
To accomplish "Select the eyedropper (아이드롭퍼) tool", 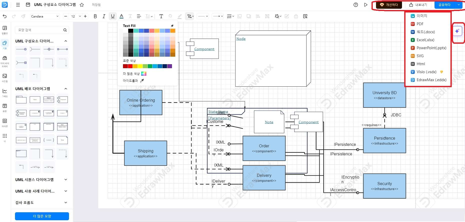I will click(x=133, y=81).
